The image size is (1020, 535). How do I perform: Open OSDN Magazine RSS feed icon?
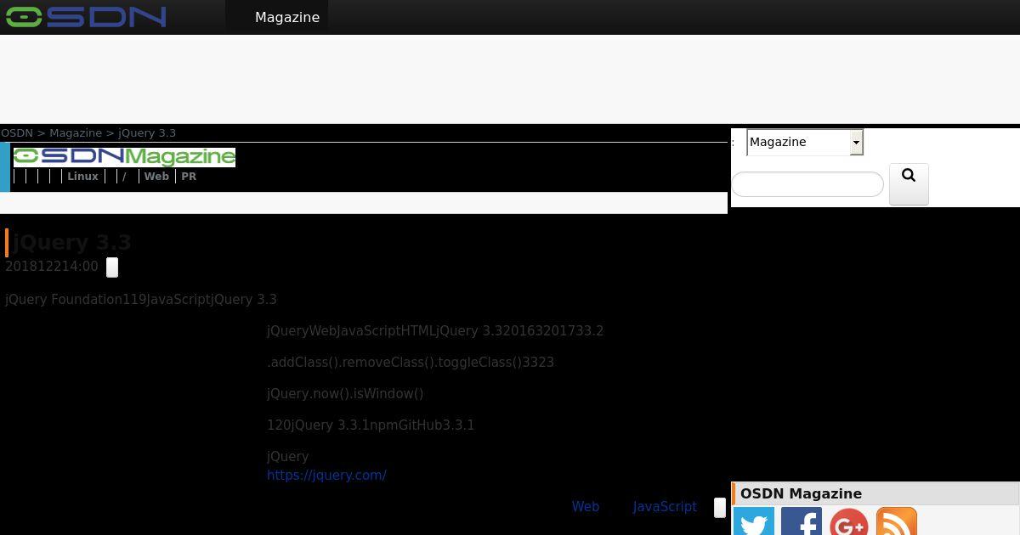click(897, 523)
